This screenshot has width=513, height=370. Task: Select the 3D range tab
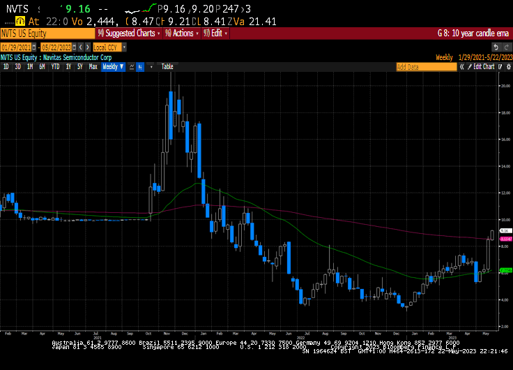[17, 67]
